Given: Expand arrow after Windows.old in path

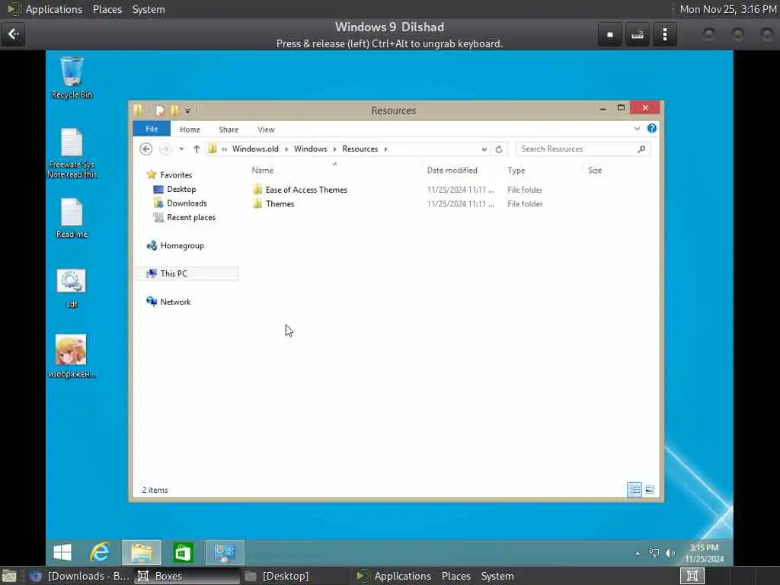Looking at the screenshot, I should (286, 149).
